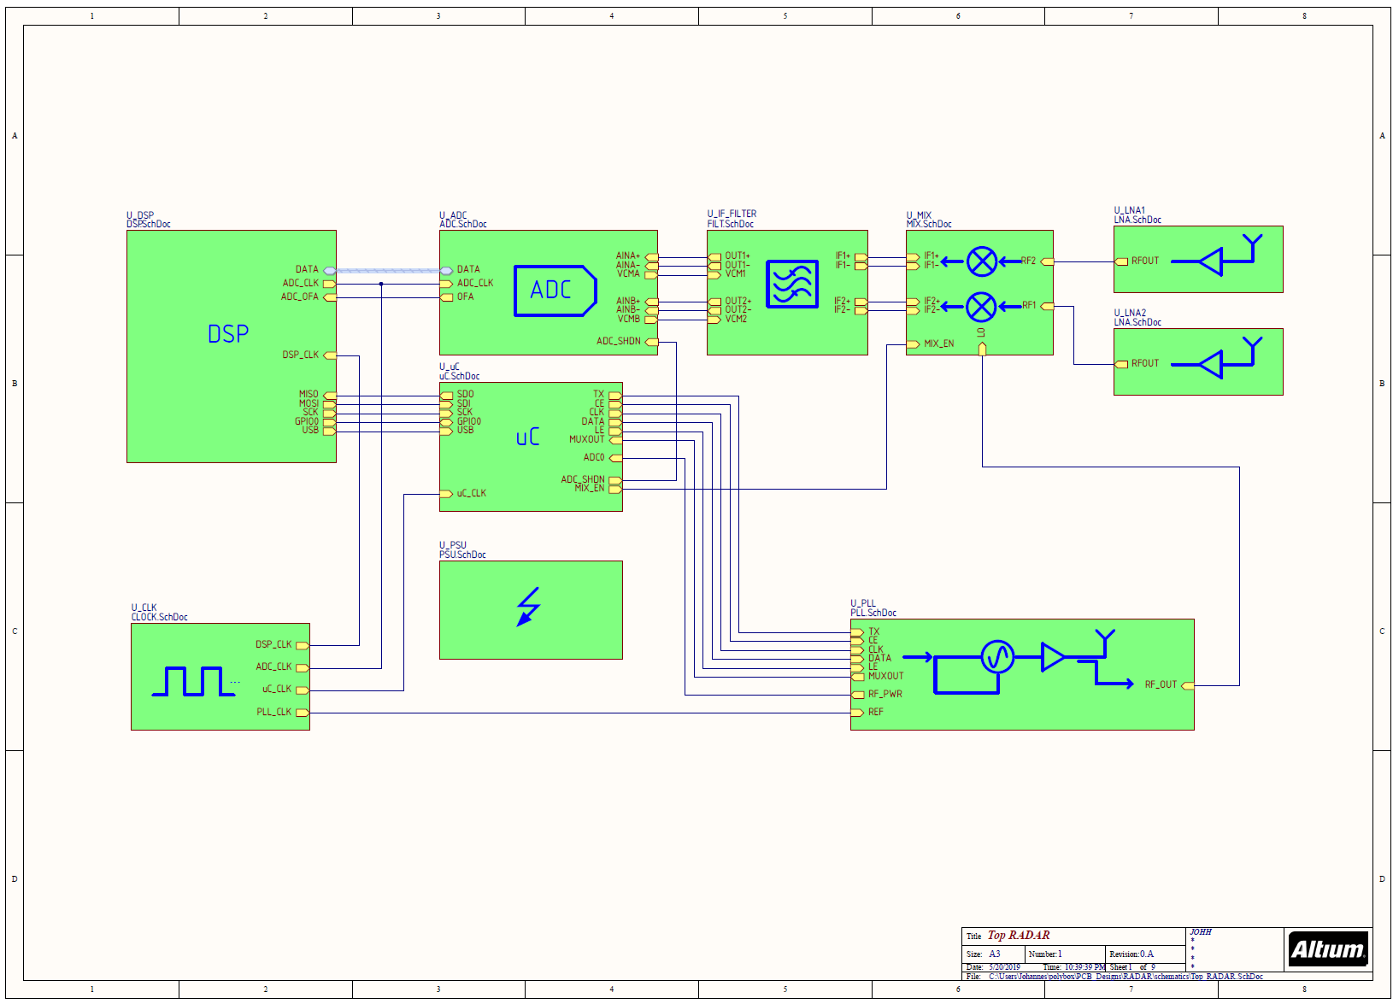Click the U_LNA2 designator label
Viewport: 1393px width, 1004px height.
point(1130,313)
